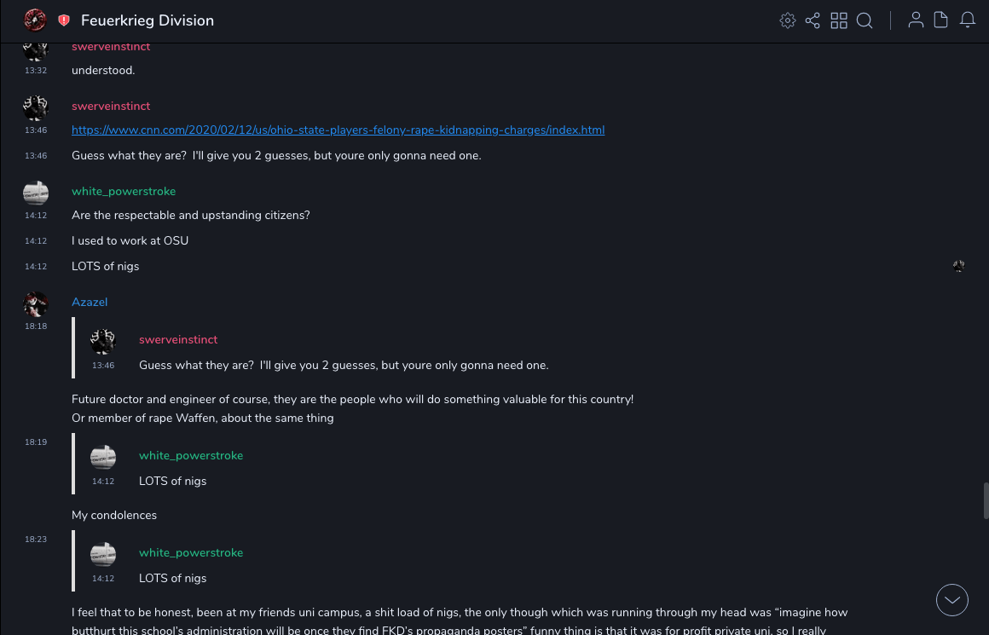Click Azazel's profile avatar
989x635 pixels.
point(36,304)
